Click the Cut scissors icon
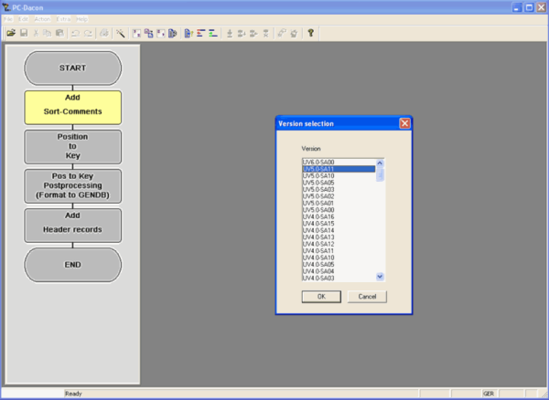Viewport: 549px width, 400px height. [36, 33]
